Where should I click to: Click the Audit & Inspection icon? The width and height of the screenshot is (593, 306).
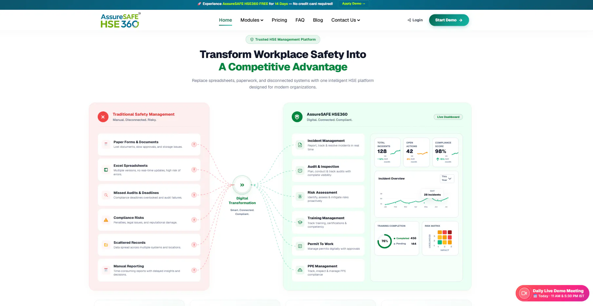pyautogui.click(x=300, y=171)
